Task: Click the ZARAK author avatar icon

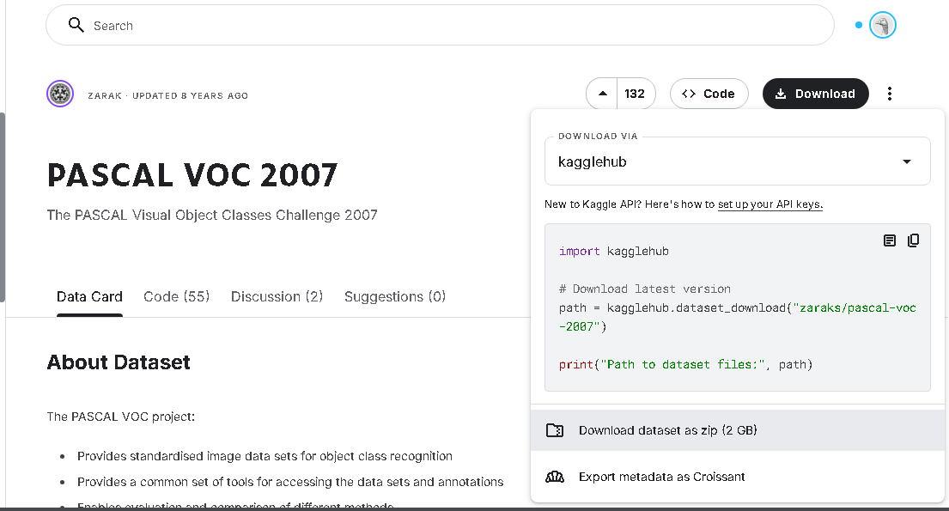Action: (x=60, y=94)
